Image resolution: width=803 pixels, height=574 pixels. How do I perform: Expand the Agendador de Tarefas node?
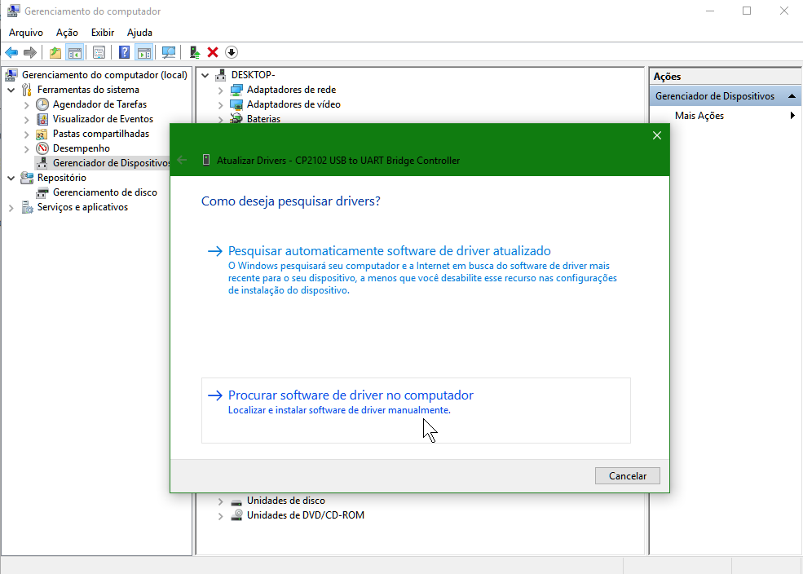[26, 105]
